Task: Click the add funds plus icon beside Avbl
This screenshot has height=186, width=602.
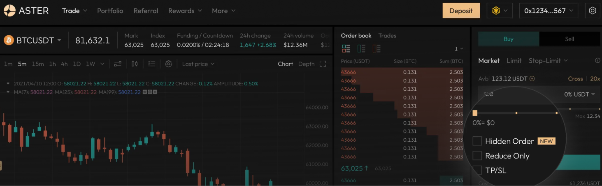Action: [532, 79]
